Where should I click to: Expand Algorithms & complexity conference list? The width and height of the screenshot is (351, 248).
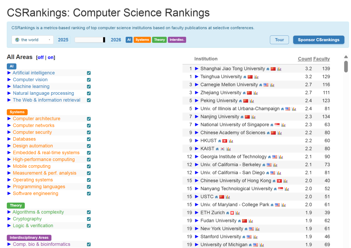tap(9, 212)
